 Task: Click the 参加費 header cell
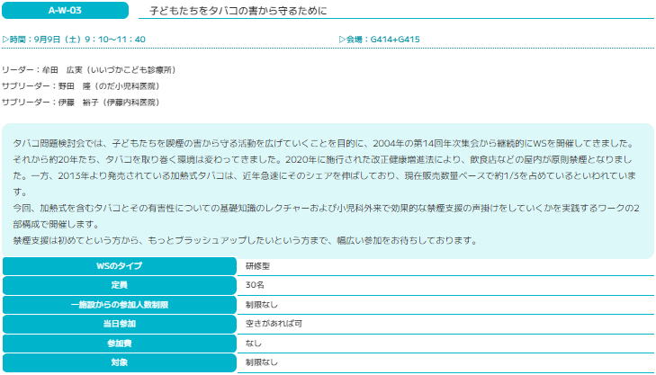click(119, 344)
